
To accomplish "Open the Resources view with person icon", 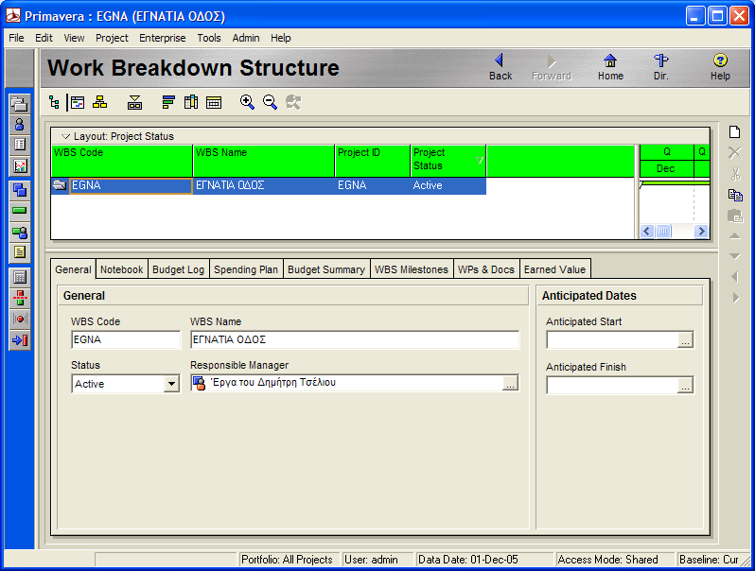I will [x=20, y=124].
